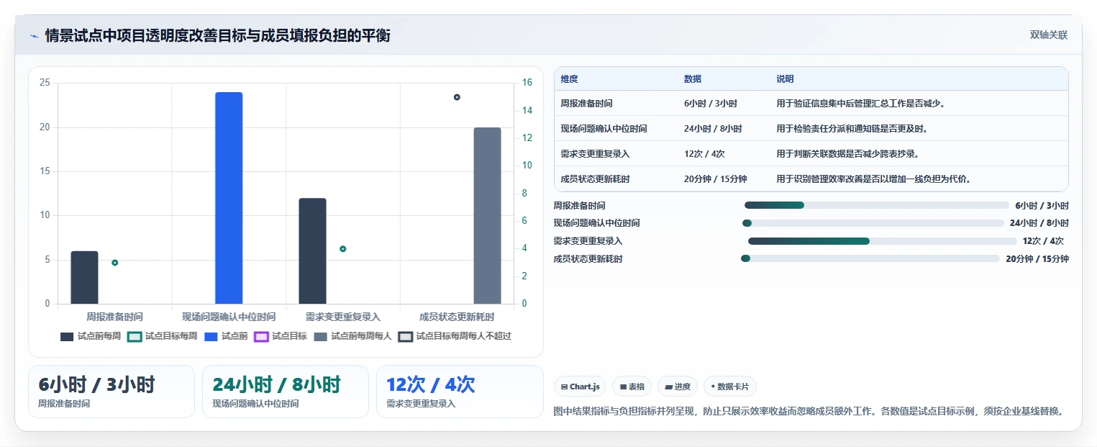Click the 成员状态更新耗时 x-axis label

[457, 317]
